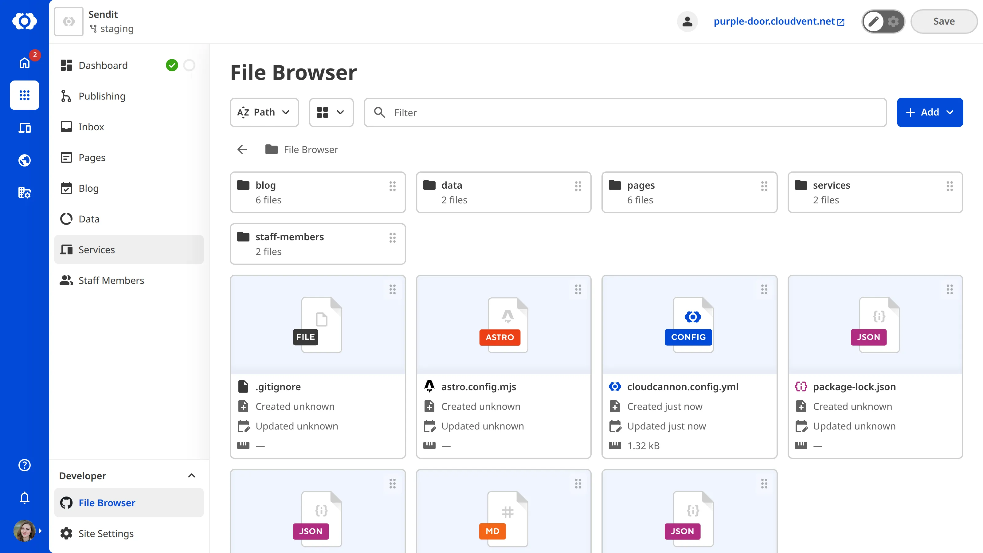Screen dimensions: 983x553
Task: Click the Sendit site logo thumbnail
Action: click(69, 22)
